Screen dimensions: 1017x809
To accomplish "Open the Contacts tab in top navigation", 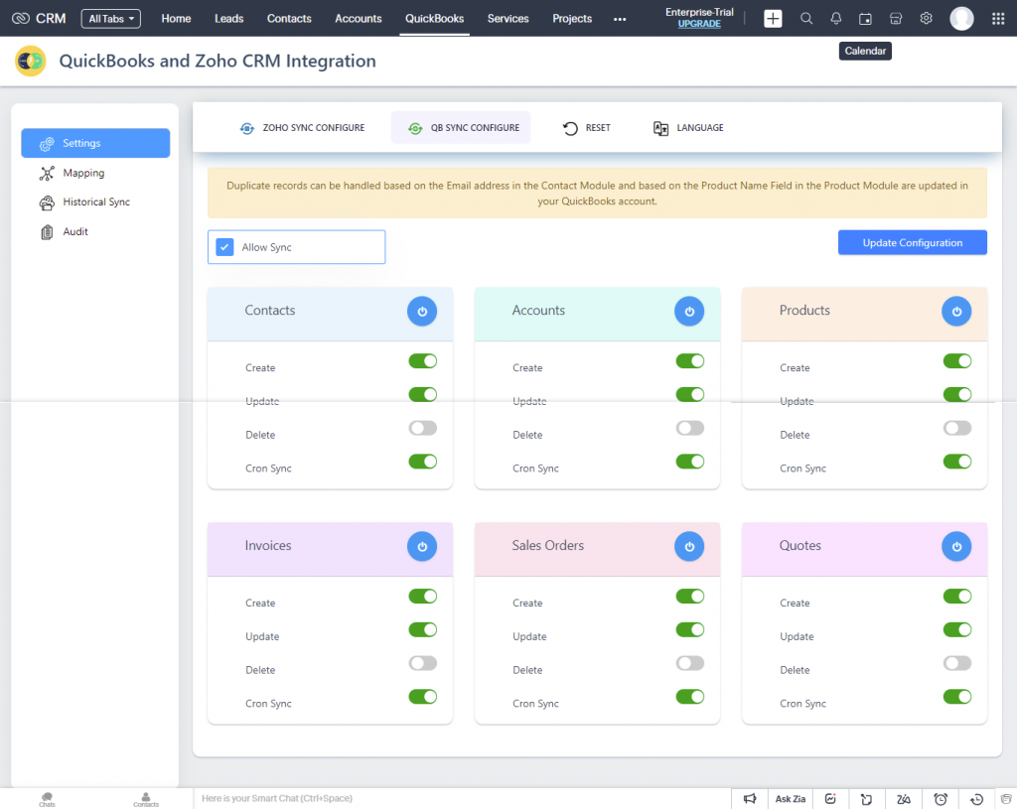I will click(289, 19).
